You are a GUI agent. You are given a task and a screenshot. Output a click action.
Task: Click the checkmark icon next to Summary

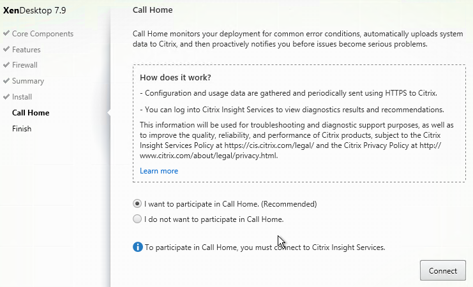[x=6, y=80]
